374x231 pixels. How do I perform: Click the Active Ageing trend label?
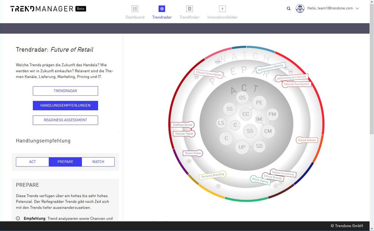pyautogui.click(x=260, y=180)
